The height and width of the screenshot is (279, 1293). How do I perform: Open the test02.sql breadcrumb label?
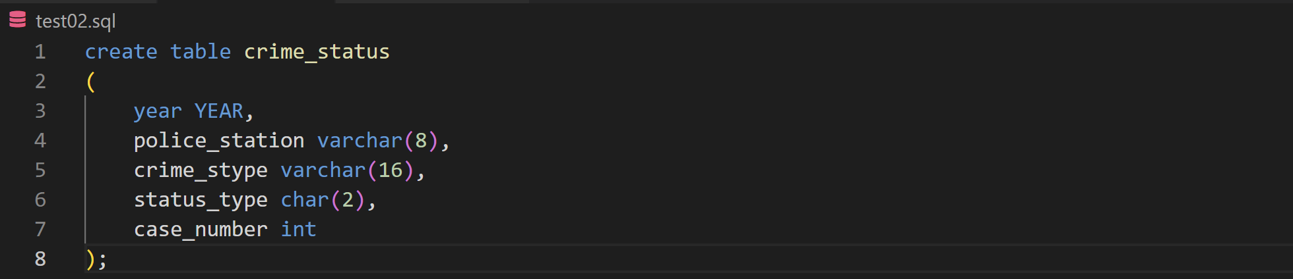75,21
